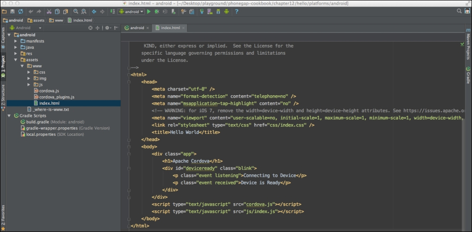The width and height of the screenshot is (472, 232).
Task: Expand the res folder
Action: tap(16, 54)
